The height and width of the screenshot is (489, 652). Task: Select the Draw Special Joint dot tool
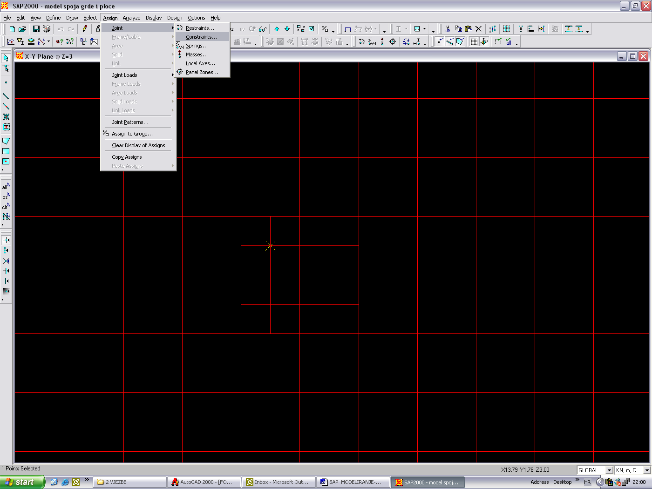point(6,82)
